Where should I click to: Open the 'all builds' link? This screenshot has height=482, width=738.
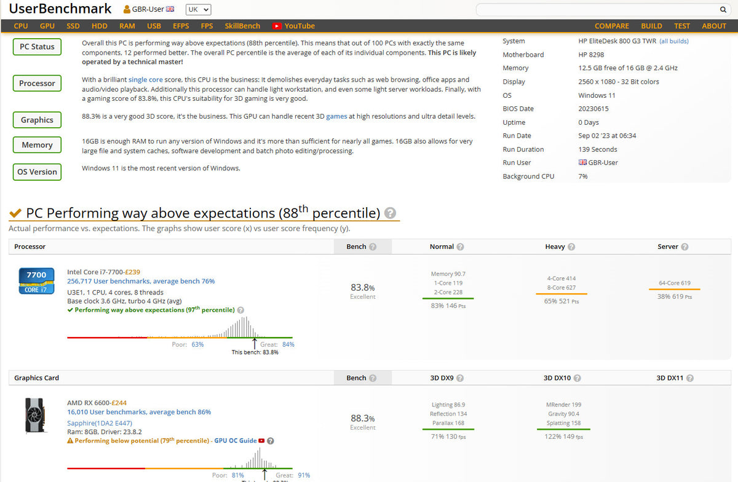[x=674, y=41]
